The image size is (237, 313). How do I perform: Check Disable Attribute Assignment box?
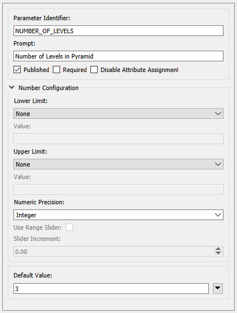pyautogui.click(x=94, y=70)
